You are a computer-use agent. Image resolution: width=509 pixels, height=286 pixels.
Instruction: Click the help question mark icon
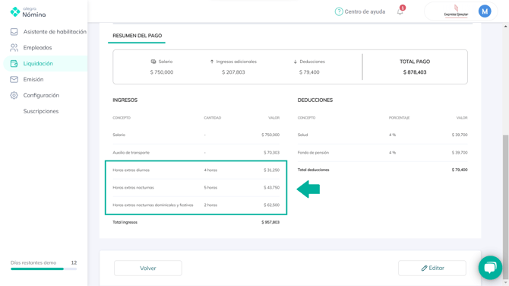click(x=339, y=11)
